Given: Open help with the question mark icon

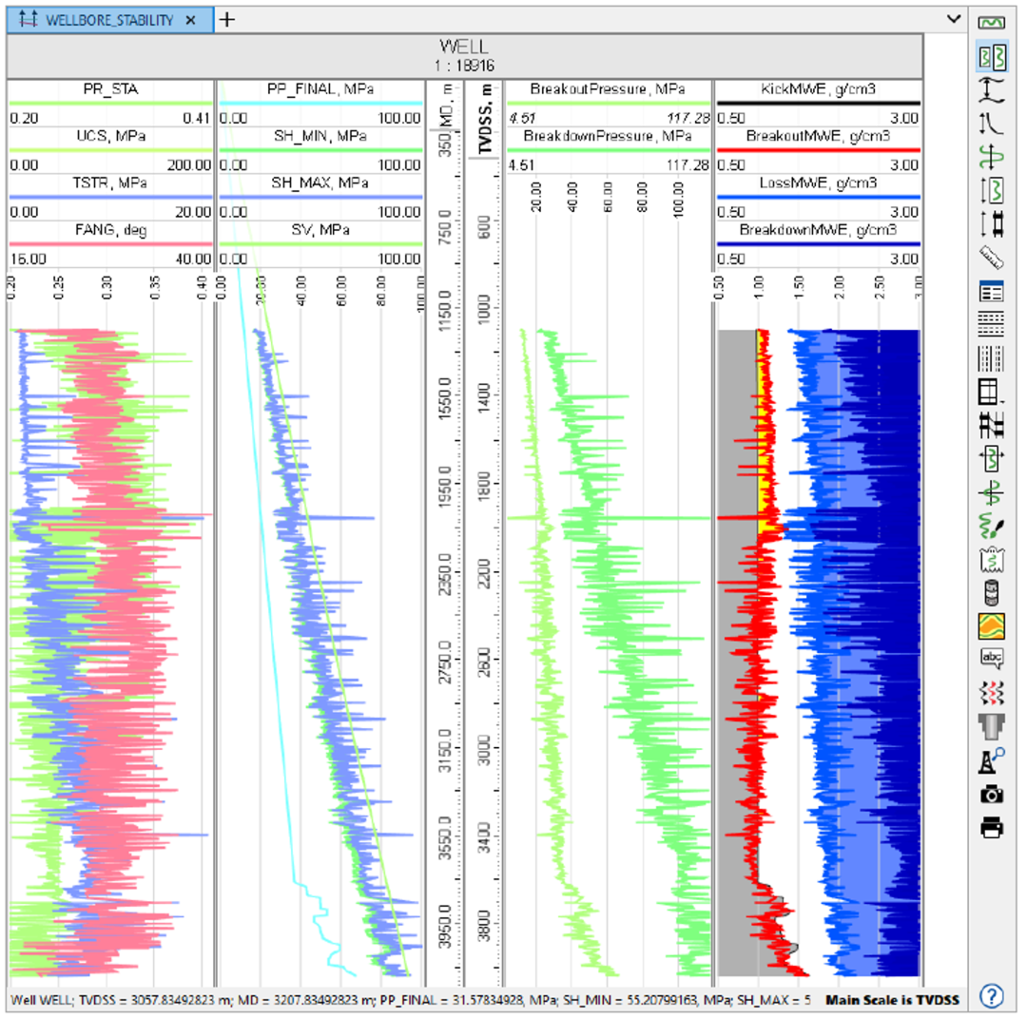Looking at the screenshot, I should 991,996.
